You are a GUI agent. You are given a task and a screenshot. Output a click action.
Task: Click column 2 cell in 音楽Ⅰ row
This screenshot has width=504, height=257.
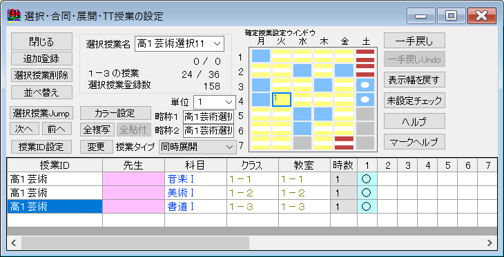tap(387, 179)
